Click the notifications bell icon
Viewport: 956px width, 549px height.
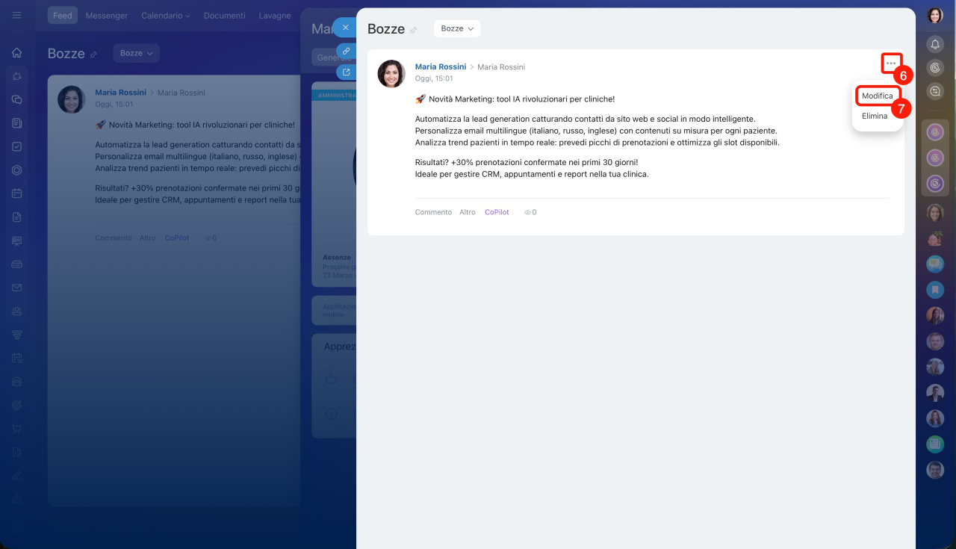tap(935, 45)
